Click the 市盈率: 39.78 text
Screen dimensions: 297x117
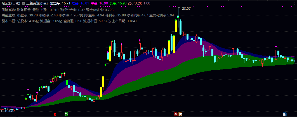[x=27, y=15]
